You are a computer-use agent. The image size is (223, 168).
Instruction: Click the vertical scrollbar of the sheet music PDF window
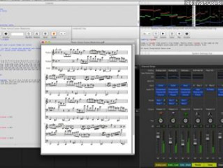coord(133,99)
